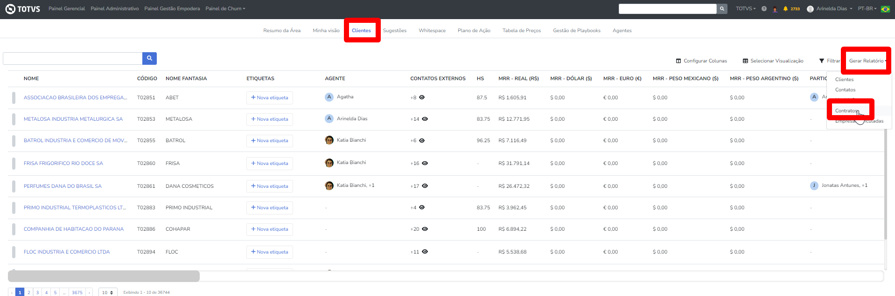The image size is (895, 296).
Task: Select Contratos from the report menu
Action: [x=846, y=111]
